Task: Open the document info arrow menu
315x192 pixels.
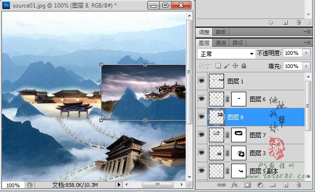Action: pyautogui.click(x=119, y=185)
